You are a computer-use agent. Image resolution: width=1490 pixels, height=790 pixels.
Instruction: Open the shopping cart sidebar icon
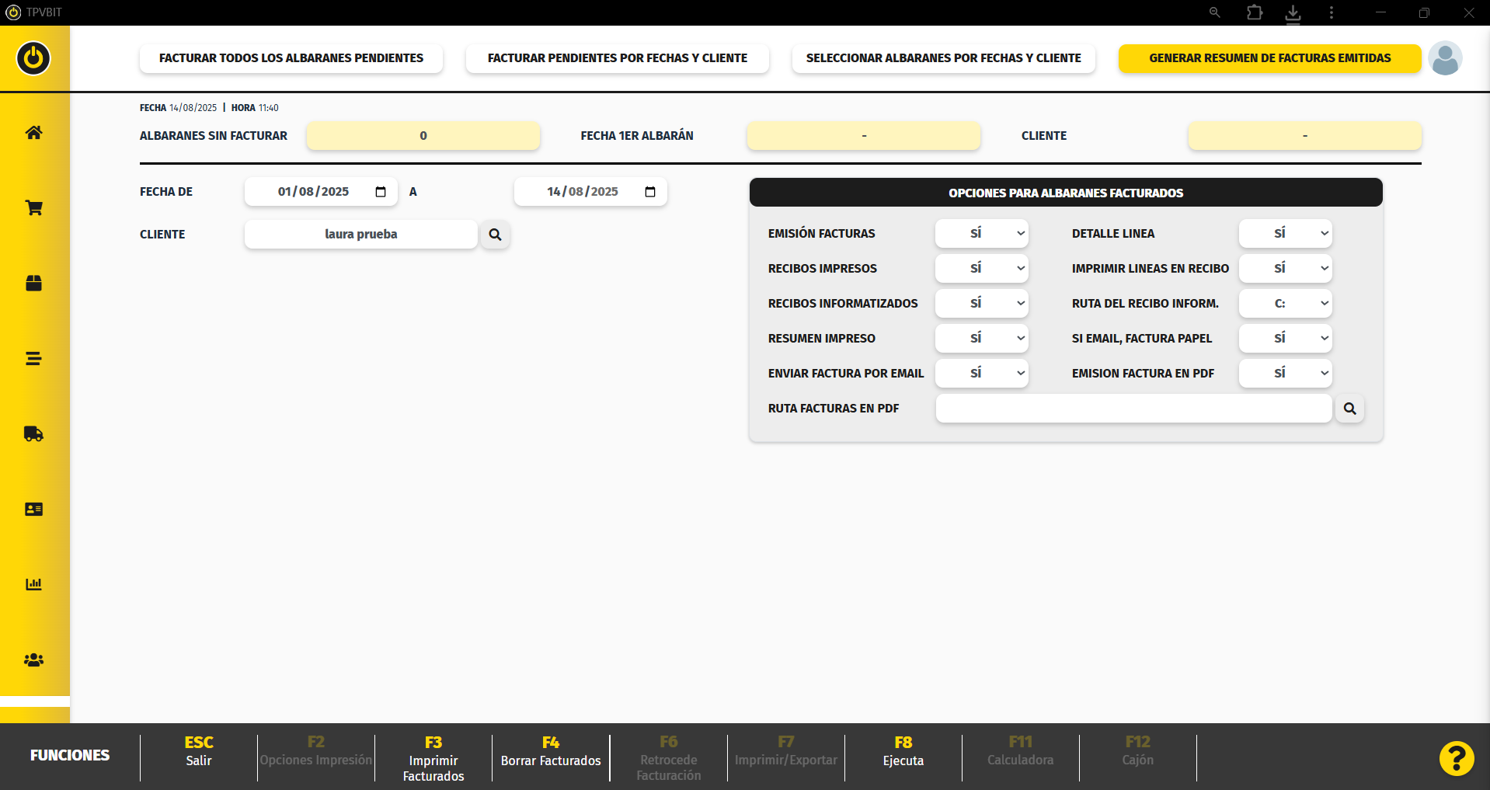(x=33, y=208)
